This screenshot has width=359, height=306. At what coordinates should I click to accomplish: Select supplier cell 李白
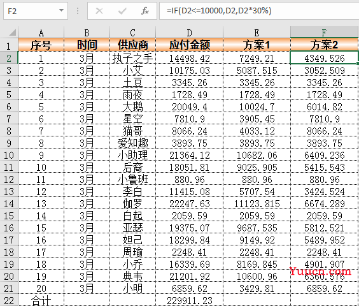coord(133,191)
